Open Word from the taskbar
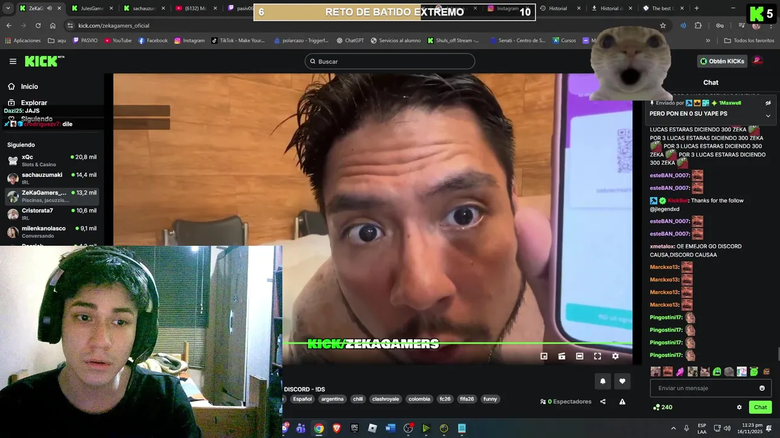Viewport: 780px width, 438px height. click(391, 428)
